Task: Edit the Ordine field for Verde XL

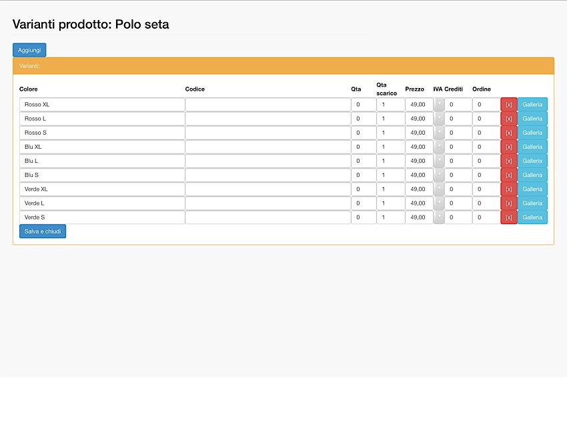Action: point(486,189)
